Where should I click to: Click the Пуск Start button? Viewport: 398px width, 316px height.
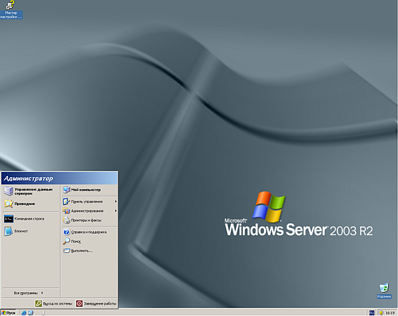tap(8, 312)
